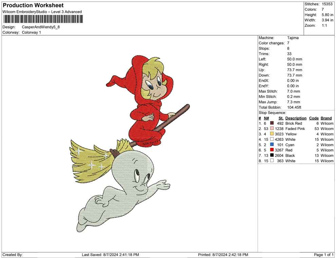Click the Brick Red color swatch
336x258 pixels.
(272, 123)
